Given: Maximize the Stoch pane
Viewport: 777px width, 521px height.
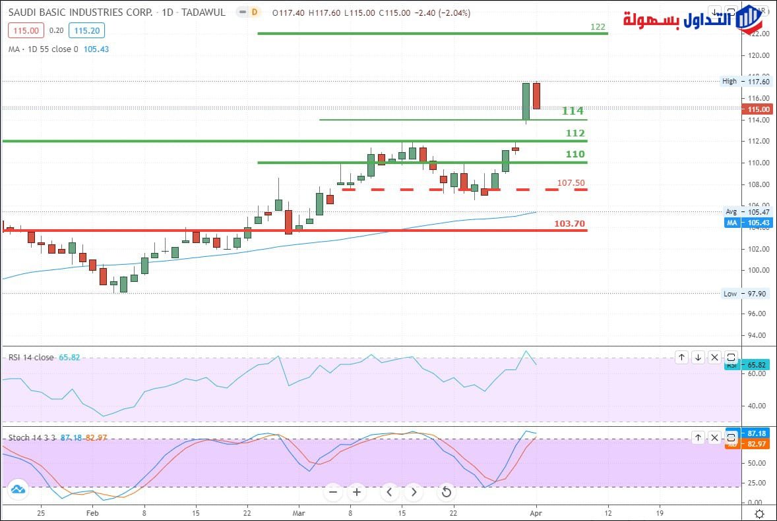Looking at the screenshot, I should [x=731, y=437].
